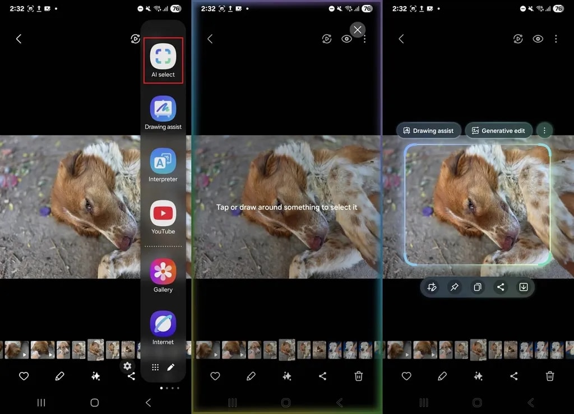Launch the Samsung Internet browser
This screenshot has height=414, width=574.
pyautogui.click(x=163, y=324)
